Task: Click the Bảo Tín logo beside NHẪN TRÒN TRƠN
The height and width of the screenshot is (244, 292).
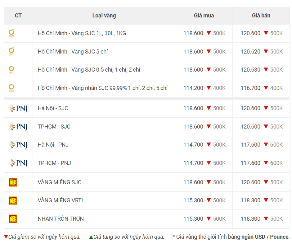Action: (x=13, y=219)
